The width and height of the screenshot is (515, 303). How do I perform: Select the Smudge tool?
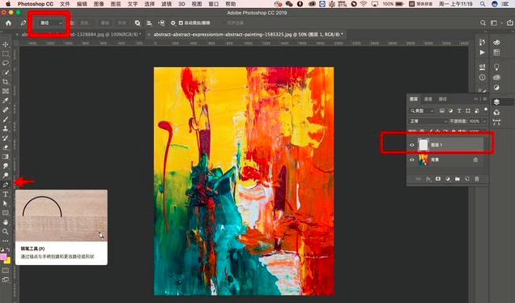tap(6, 166)
